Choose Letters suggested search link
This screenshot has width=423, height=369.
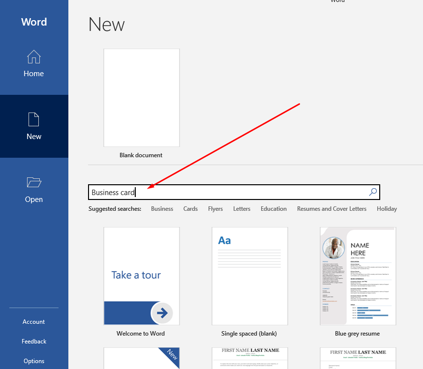[242, 209]
